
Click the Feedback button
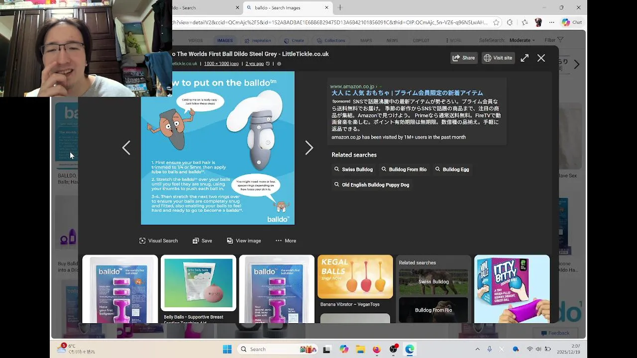coord(555,333)
